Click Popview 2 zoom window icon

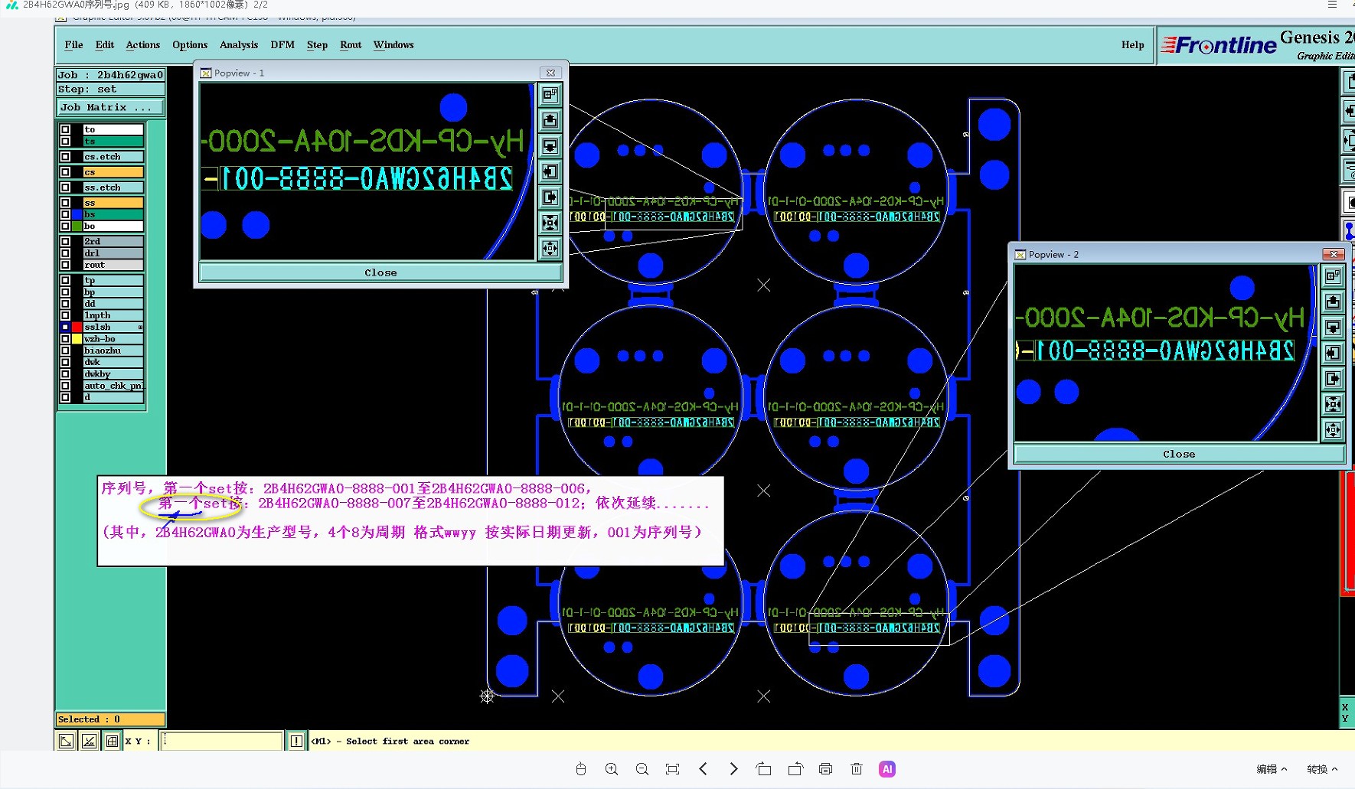coord(1333,276)
